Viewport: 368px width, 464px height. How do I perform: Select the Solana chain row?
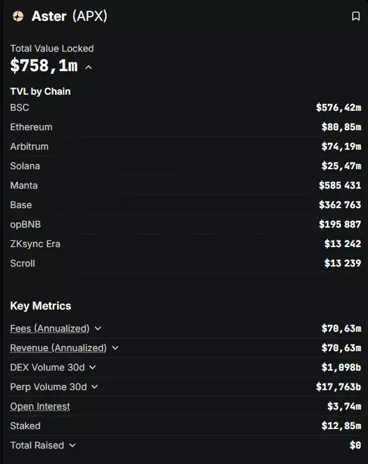tap(186, 166)
